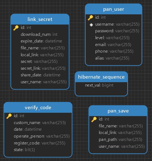This screenshot has width=152, height=161.
Task: Click the level: varchar(255) column
Action: point(112,38)
